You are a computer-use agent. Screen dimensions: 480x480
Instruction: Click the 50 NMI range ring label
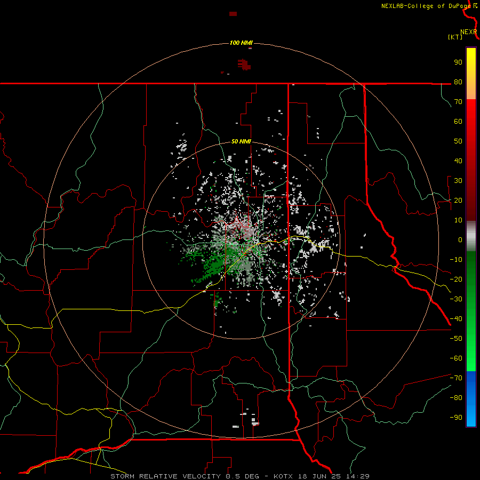[x=241, y=141]
